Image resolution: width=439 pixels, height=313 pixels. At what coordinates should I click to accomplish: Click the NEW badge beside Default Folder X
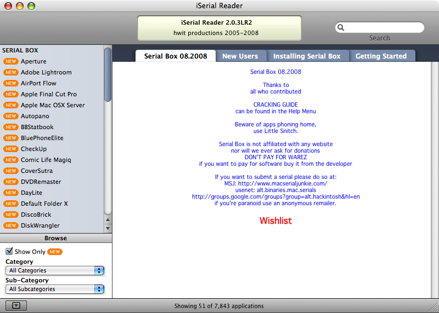[10, 204]
